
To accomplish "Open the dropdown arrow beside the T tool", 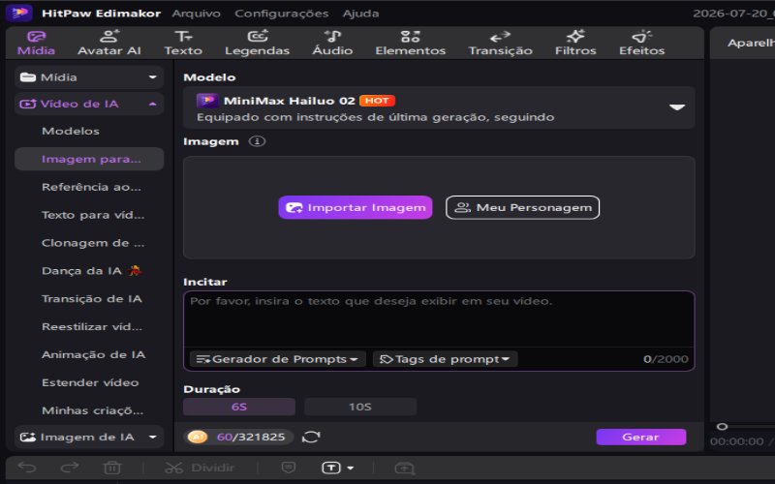I will coord(351,468).
